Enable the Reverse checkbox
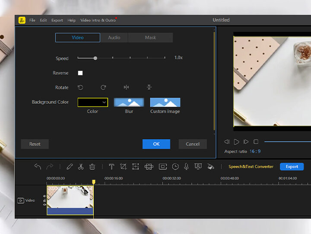Screen dimensions: 311x234 tap(80, 73)
